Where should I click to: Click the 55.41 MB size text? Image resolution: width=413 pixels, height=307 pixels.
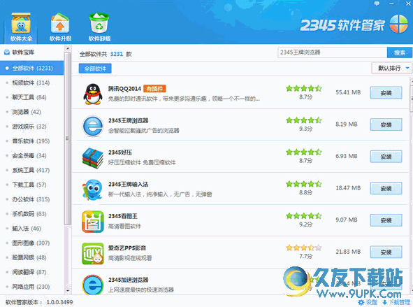[x=348, y=92]
